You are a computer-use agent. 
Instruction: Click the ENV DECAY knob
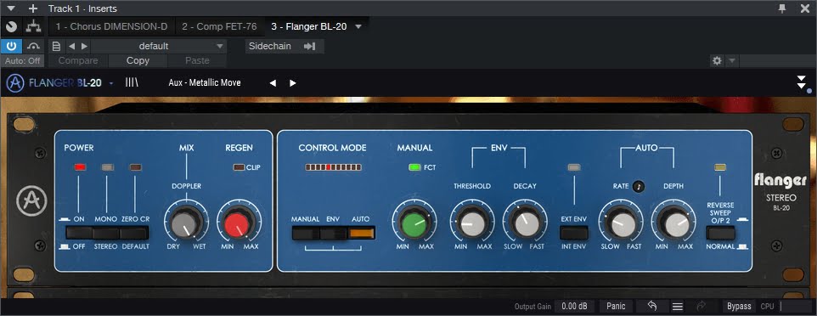pyautogui.click(x=525, y=224)
